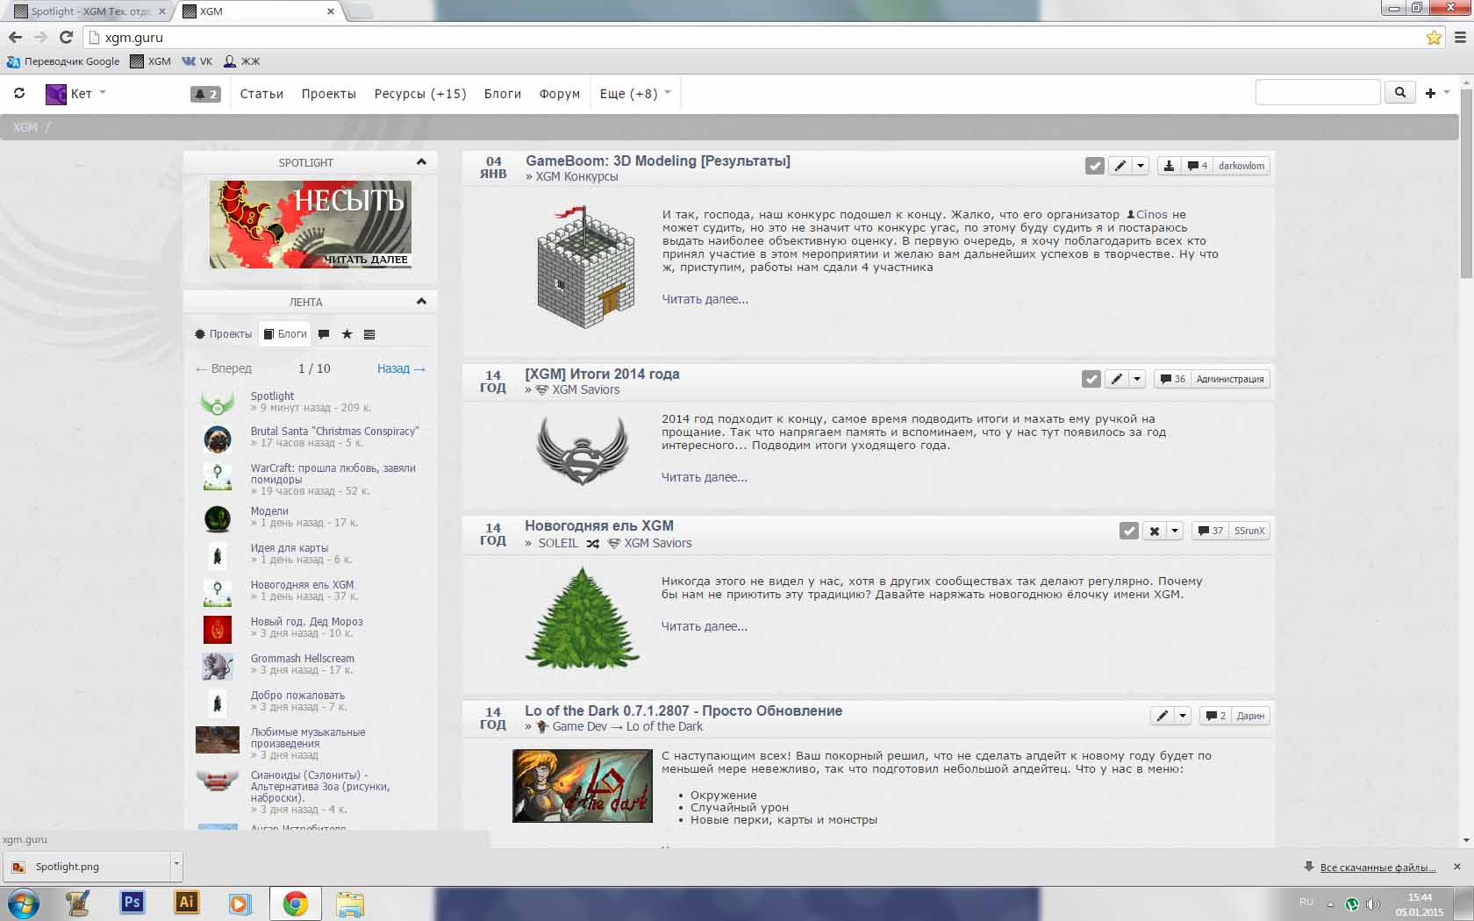Open edit dropdown arrow on Итоги 2014 post
The height and width of the screenshot is (921, 1474).
[1137, 379]
